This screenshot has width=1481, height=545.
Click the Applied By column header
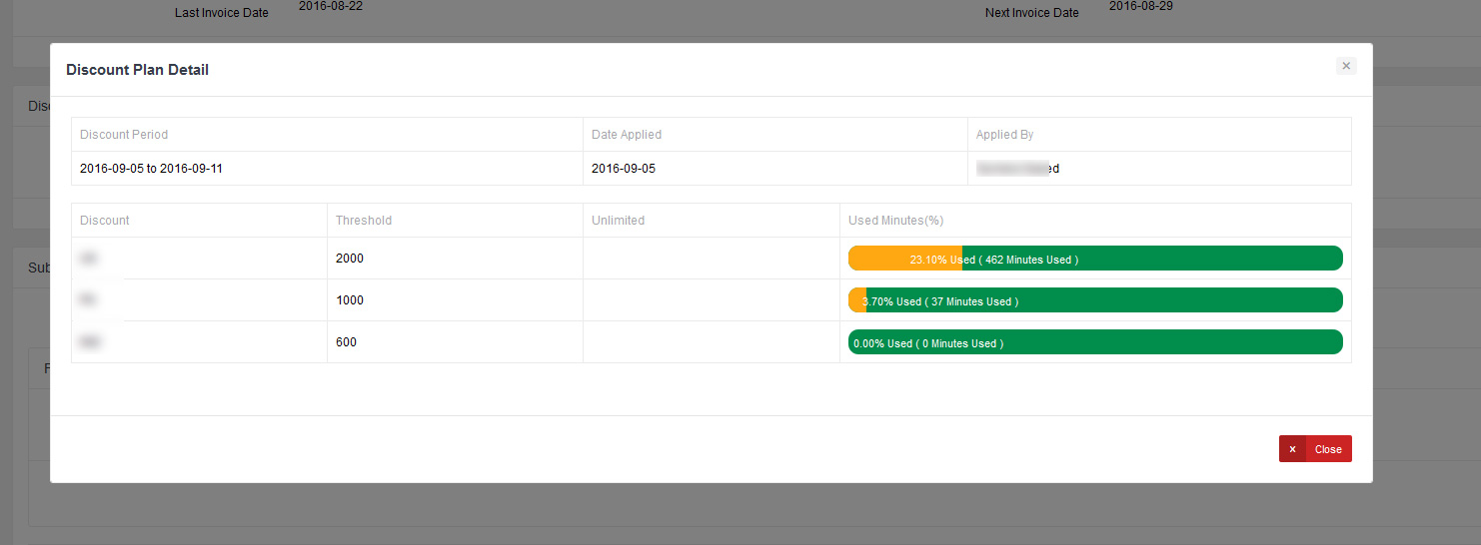click(1004, 135)
